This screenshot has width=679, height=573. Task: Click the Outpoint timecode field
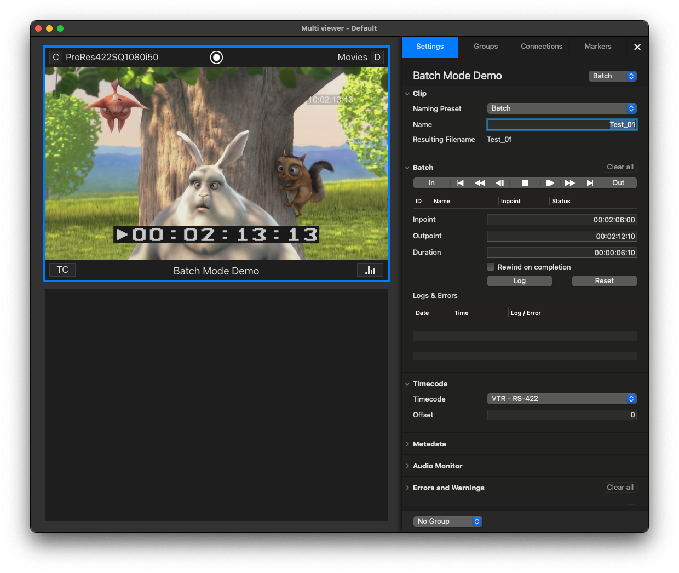pos(562,236)
